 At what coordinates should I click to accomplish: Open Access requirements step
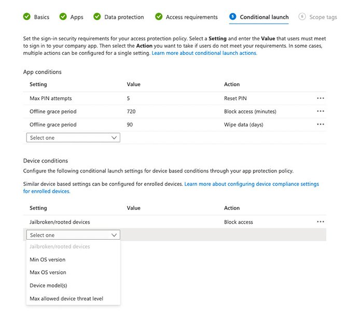pos(186,17)
